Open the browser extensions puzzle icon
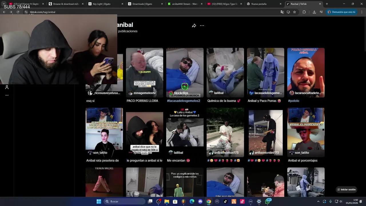Image resolution: width=366 pixels, height=206 pixels. (x=304, y=12)
